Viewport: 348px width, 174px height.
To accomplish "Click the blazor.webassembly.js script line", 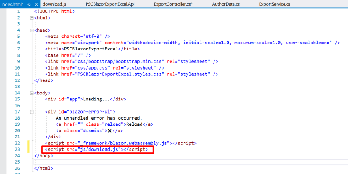I will (121, 143).
